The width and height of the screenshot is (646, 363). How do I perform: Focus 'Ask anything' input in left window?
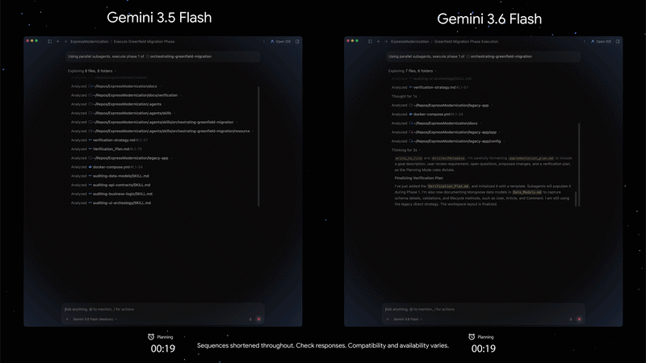click(163, 309)
